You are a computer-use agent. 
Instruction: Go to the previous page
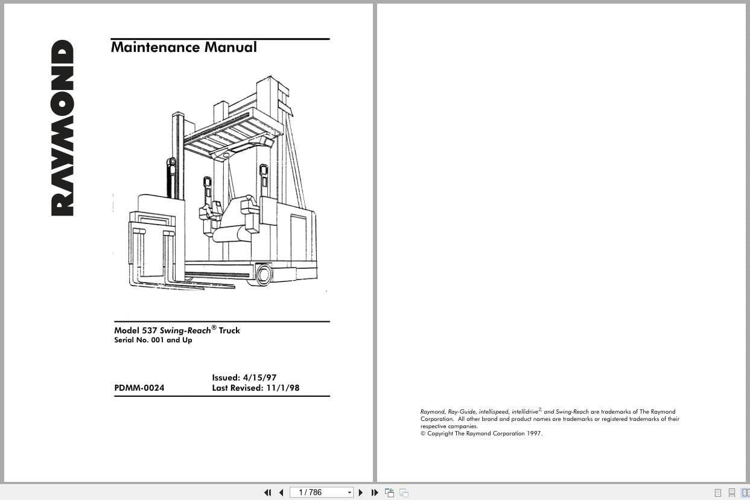coord(281,493)
